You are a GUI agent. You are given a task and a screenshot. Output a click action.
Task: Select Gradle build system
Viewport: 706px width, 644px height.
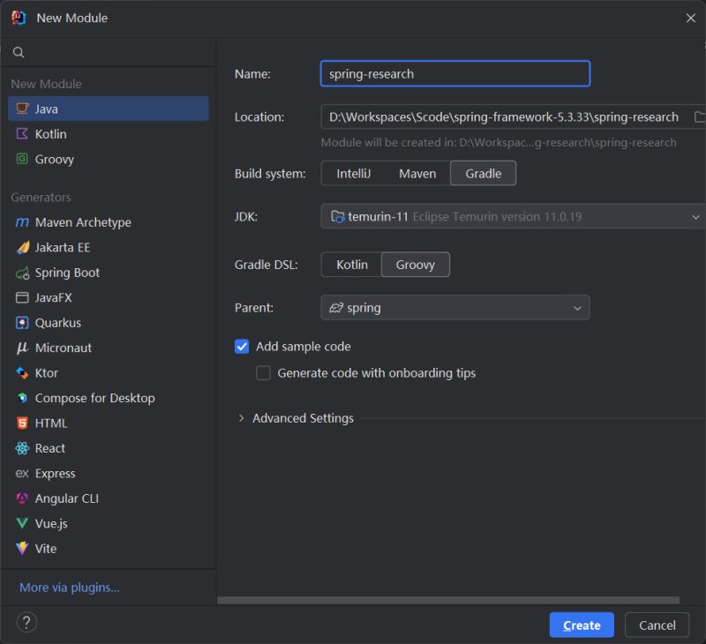(x=483, y=174)
